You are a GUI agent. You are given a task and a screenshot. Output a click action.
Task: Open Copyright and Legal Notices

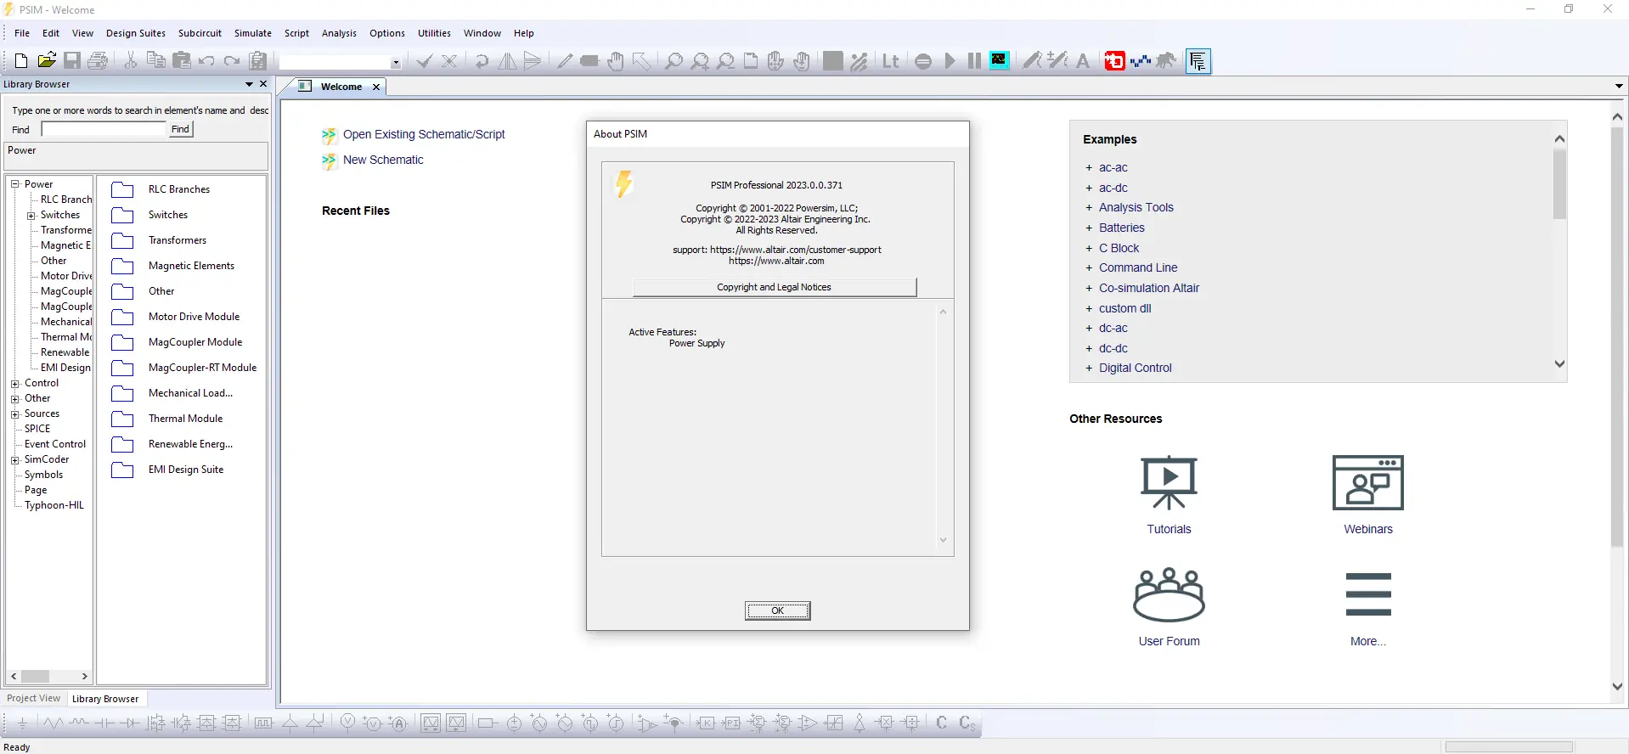pyautogui.click(x=774, y=287)
